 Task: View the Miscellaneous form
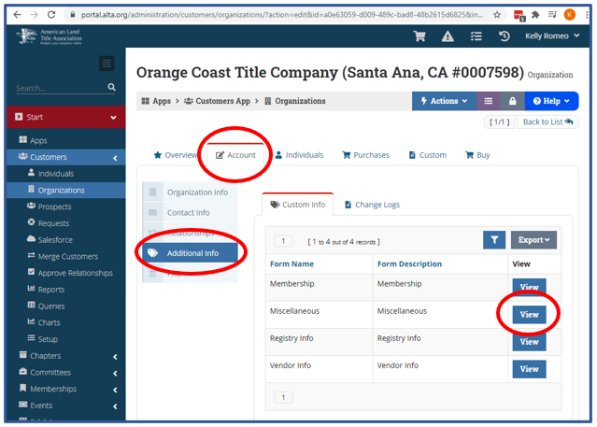point(529,315)
